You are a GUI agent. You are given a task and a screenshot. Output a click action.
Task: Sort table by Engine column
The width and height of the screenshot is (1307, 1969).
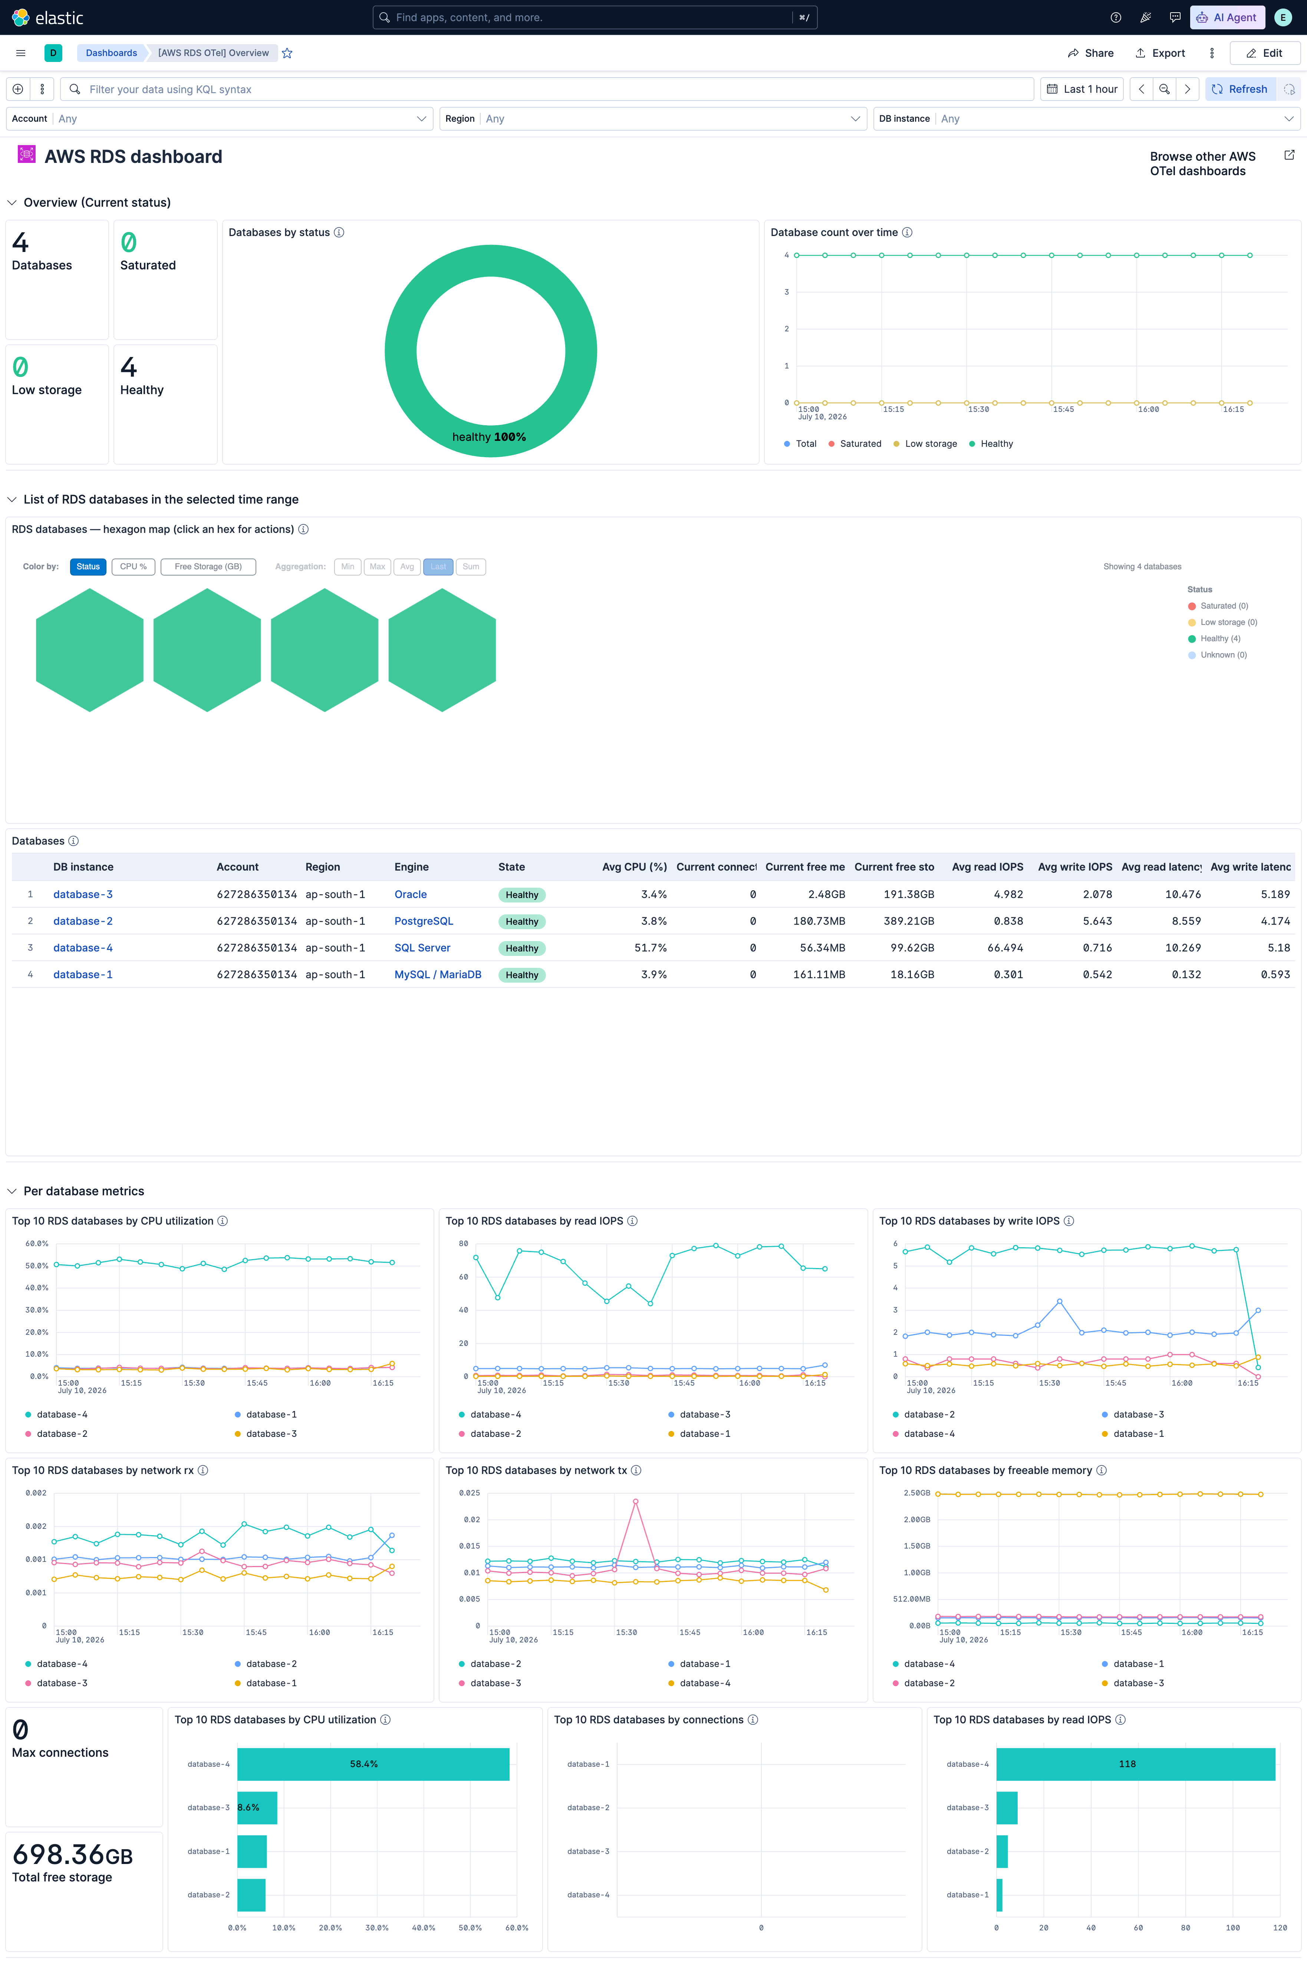click(x=412, y=867)
